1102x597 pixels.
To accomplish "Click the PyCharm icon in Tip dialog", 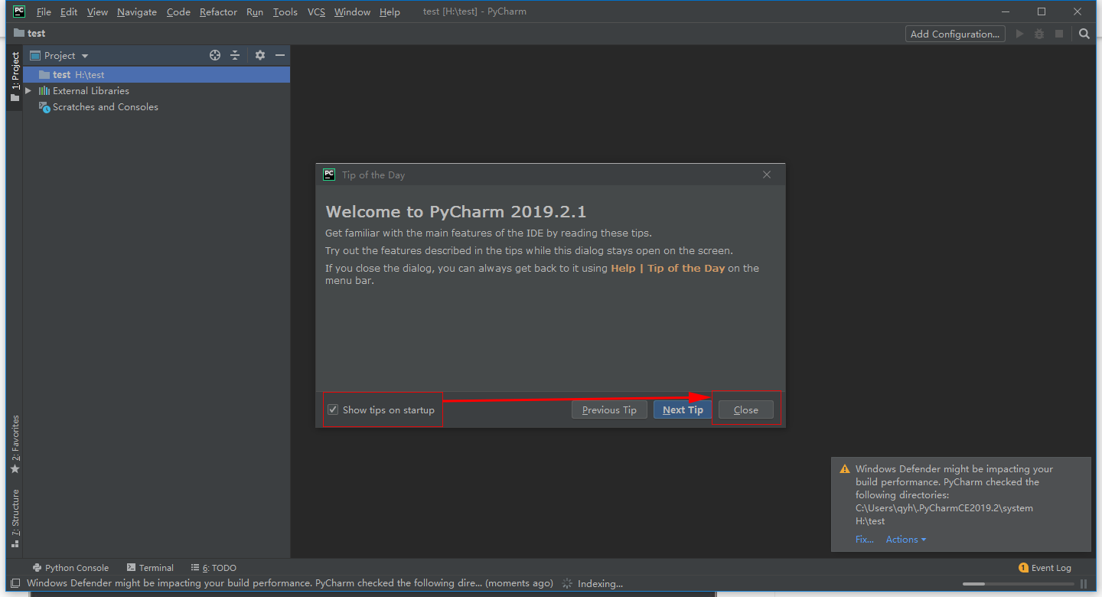I will [x=329, y=175].
